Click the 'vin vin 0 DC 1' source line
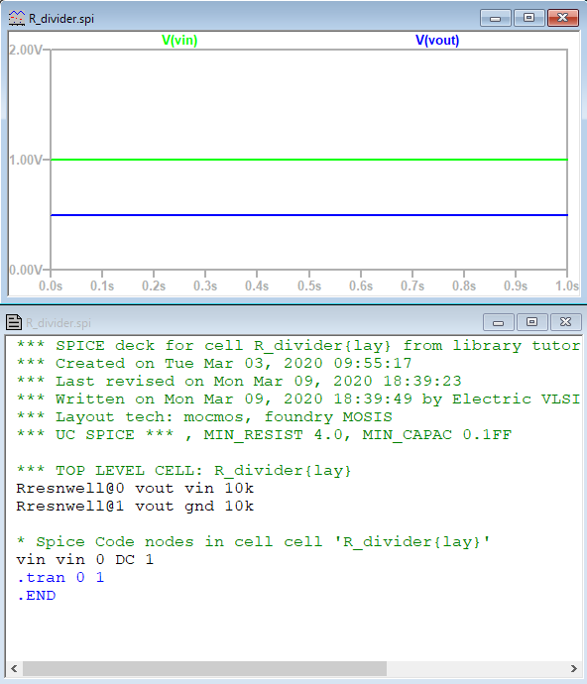The image size is (587, 684). (x=85, y=560)
